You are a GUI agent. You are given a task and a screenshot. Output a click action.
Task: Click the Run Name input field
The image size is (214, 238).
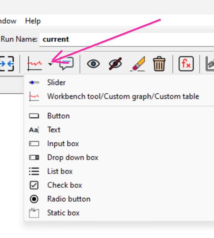(127, 39)
